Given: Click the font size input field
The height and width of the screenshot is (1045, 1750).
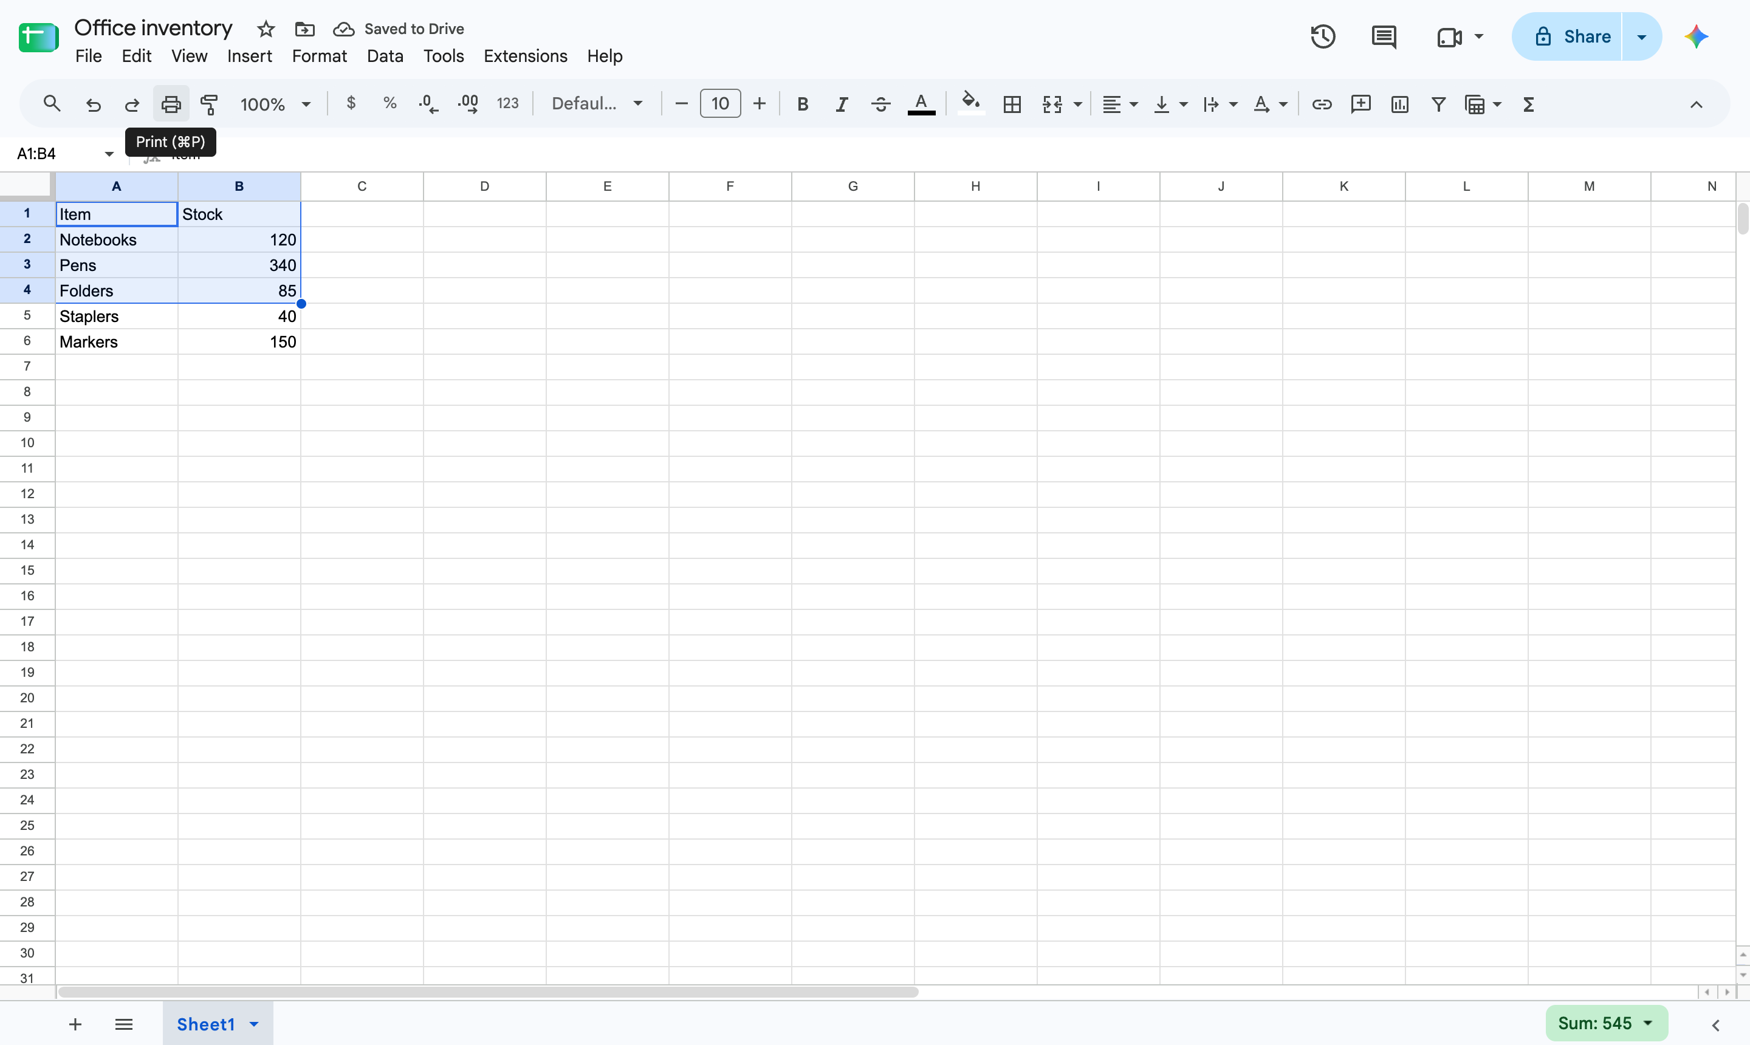Looking at the screenshot, I should click(x=719, y=103).
